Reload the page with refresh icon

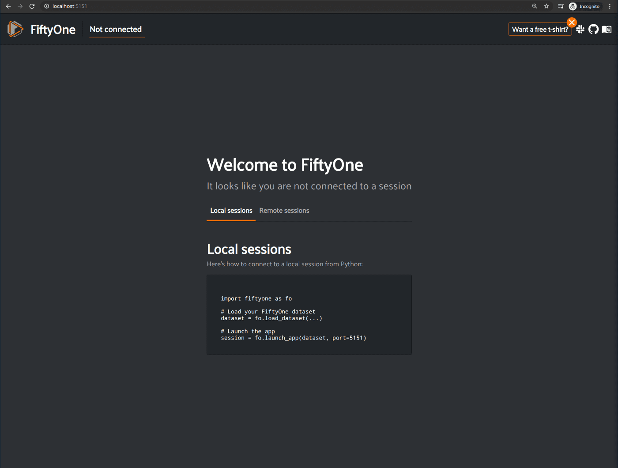point(32,6)
